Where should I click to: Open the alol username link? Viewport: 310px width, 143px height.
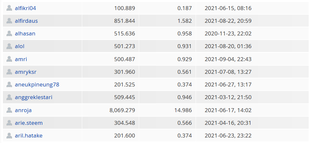19,46
